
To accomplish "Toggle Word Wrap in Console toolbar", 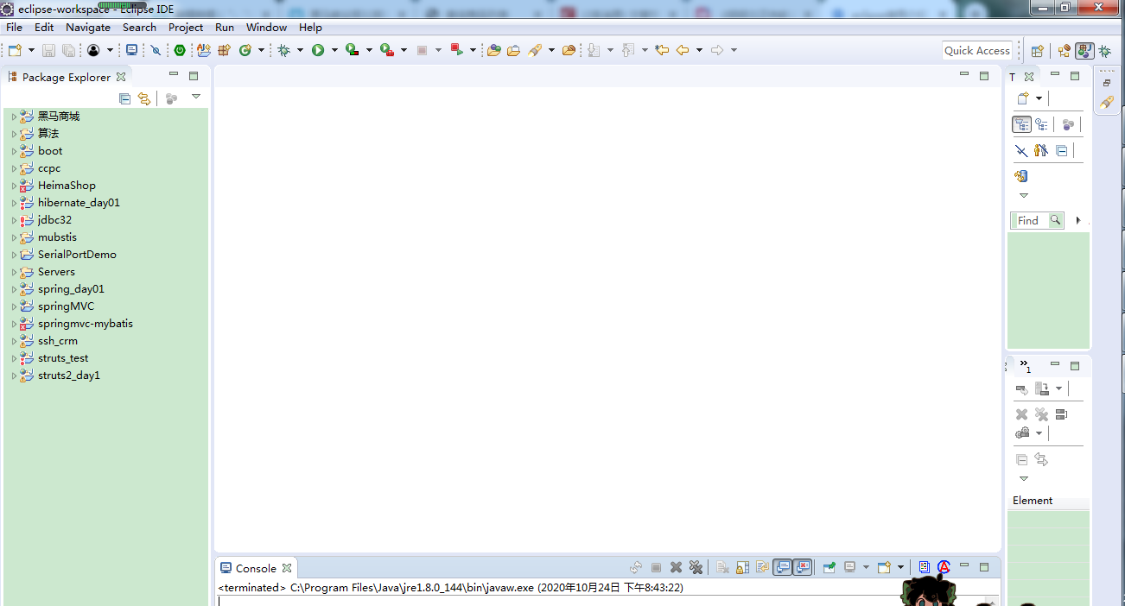I will [762, 567].
